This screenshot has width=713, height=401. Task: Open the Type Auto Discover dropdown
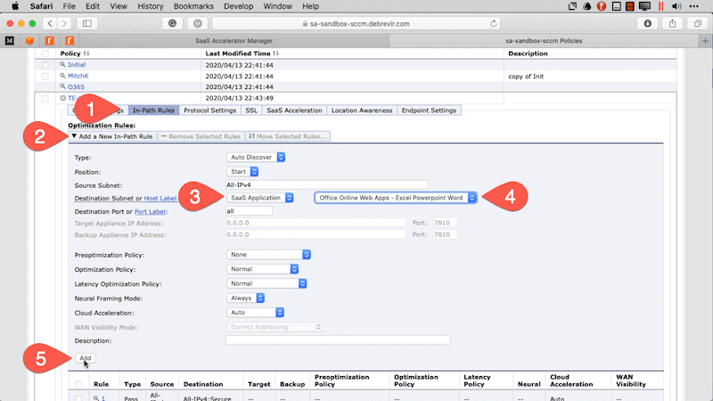pyautogui.click(x=256, y=158)
